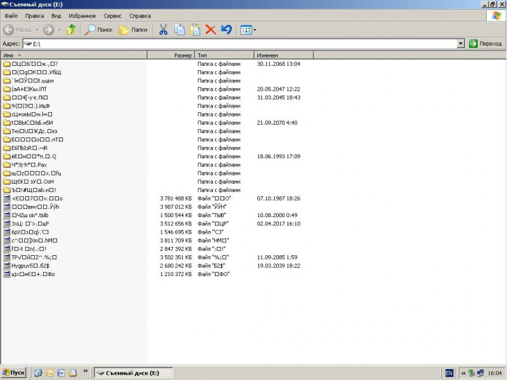Toggle the Папки folders pane

click(133, 30)
